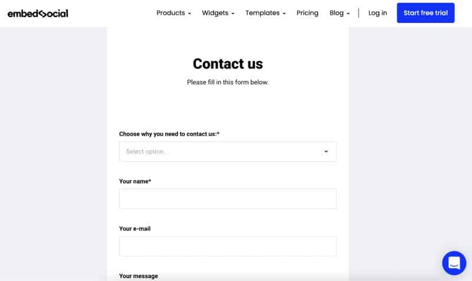Expand the Templates navigation menu
472x281 pixels.
click(x=265, y=13)
